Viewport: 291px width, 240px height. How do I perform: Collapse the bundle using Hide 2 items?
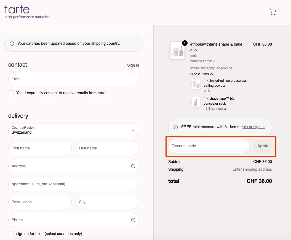[x=201, y=74]
